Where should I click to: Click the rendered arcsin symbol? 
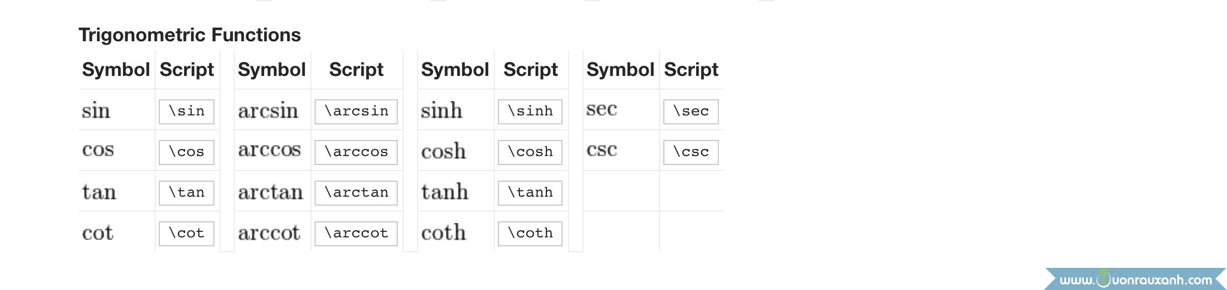click(x=268, y=111)
